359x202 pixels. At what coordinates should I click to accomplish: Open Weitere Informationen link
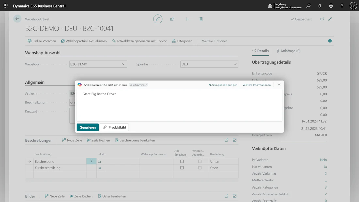tap(257, 85)
